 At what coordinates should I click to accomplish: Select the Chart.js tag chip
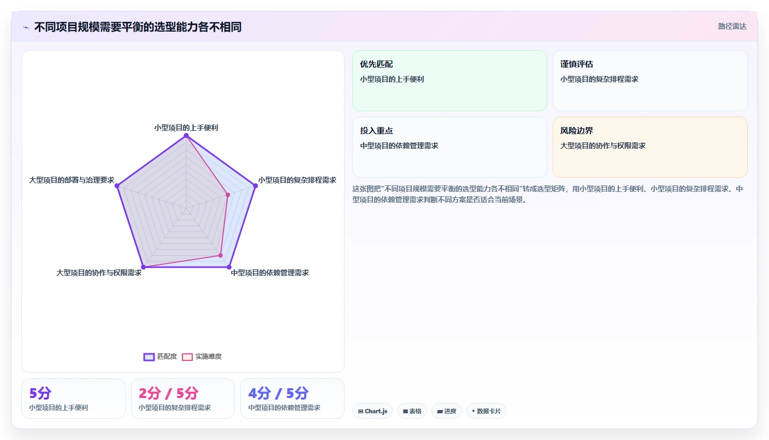click(372, 411)
